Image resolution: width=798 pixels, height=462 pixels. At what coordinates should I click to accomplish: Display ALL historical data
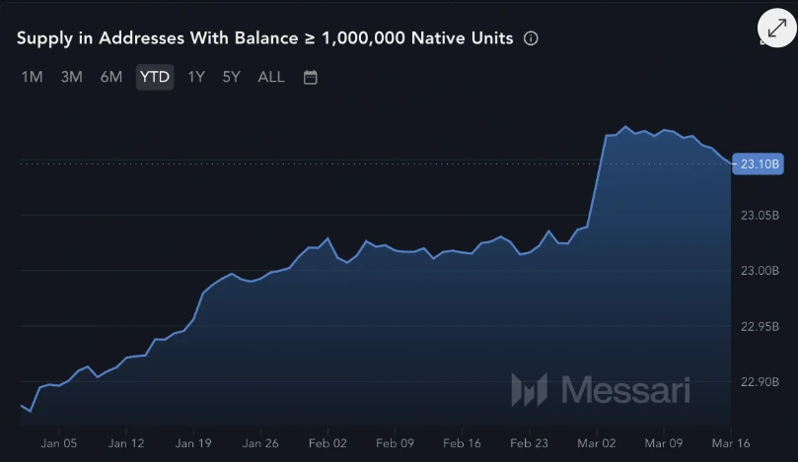[x=271, y=77]
